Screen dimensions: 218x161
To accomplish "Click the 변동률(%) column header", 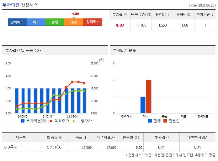I will point(131,137).
